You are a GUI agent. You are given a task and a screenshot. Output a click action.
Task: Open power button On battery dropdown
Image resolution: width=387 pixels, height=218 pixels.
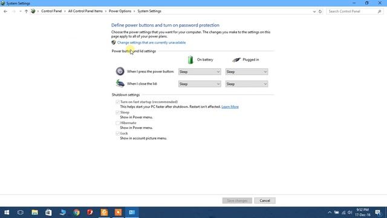[200, 71]
